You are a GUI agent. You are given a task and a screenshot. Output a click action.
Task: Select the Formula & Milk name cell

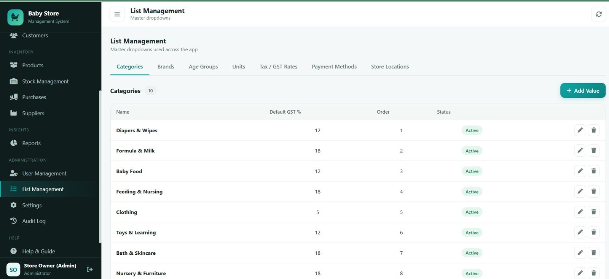(136, 151)
